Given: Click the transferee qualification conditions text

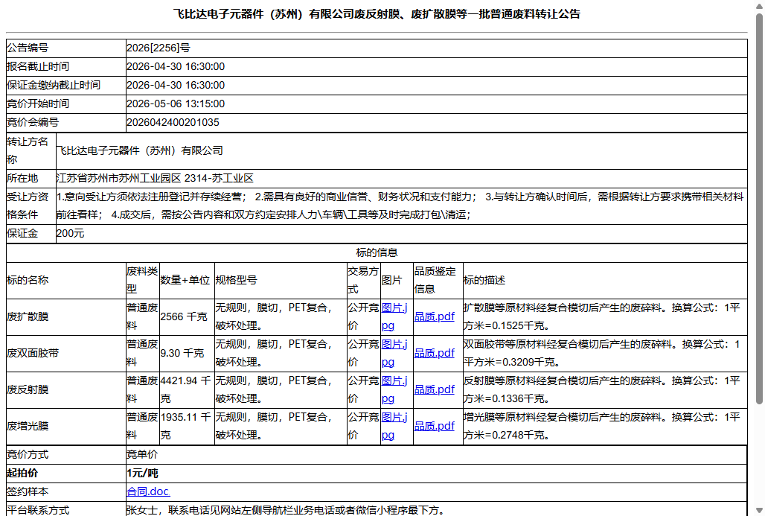Looking at the screenshot, I should tap(400, 206).
